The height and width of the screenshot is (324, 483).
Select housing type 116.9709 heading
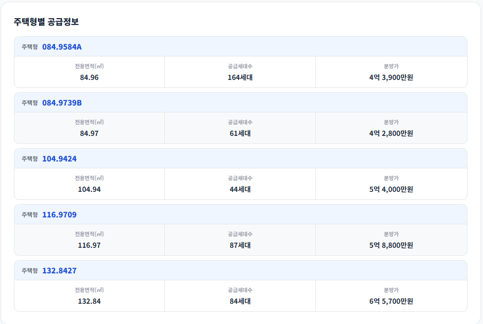[x=59, y=215]
